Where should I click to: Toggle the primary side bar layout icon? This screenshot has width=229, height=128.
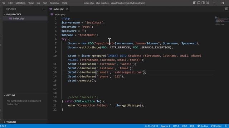(195, 3)
